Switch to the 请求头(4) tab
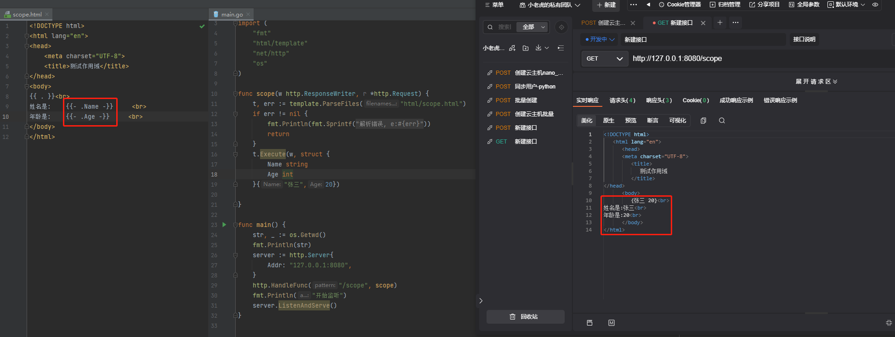 pyautogui.click(x=623, y=100)
